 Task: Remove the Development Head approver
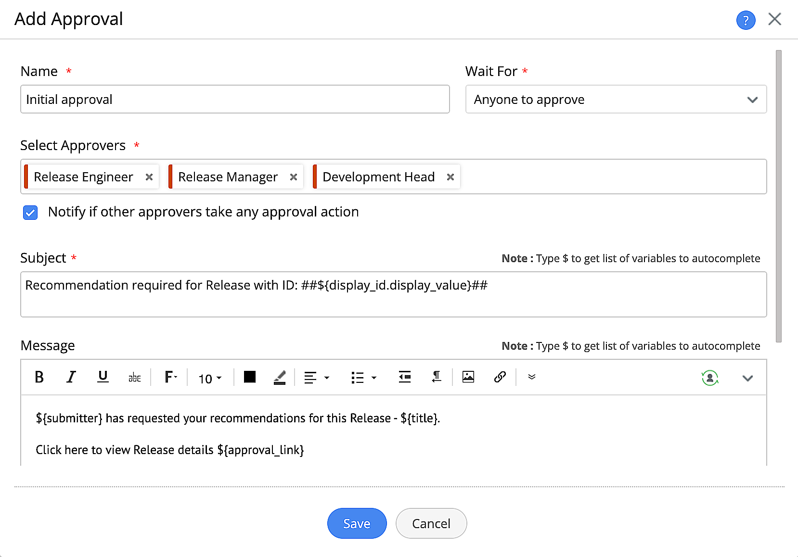pos(450,177)
